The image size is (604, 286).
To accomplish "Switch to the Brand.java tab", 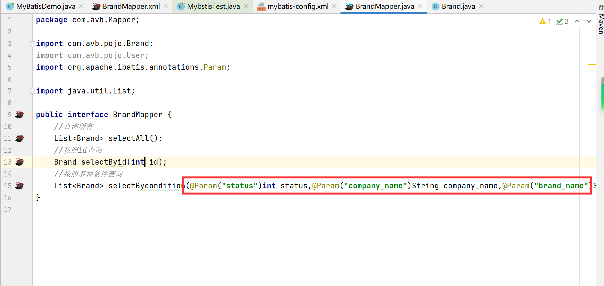I will pos(458,6).
